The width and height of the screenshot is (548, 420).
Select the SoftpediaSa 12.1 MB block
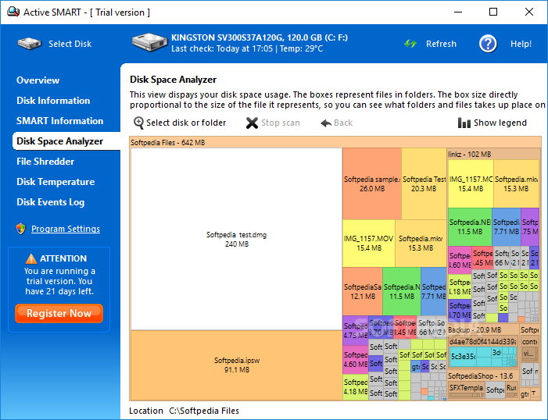363,291
